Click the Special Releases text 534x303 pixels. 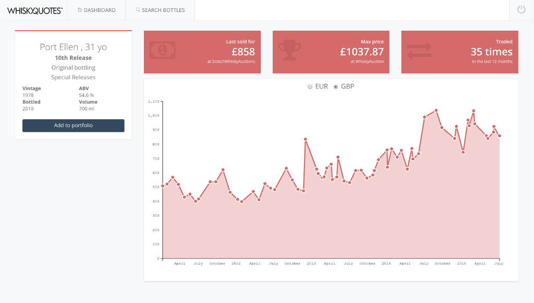(73, 77)
